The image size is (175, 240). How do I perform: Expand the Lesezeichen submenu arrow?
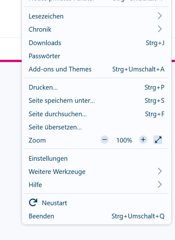pyautogui.click(x=160, y=16)
